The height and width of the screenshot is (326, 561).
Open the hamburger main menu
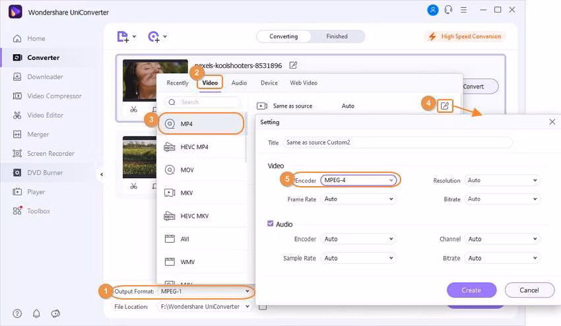[x=464, y=10]
